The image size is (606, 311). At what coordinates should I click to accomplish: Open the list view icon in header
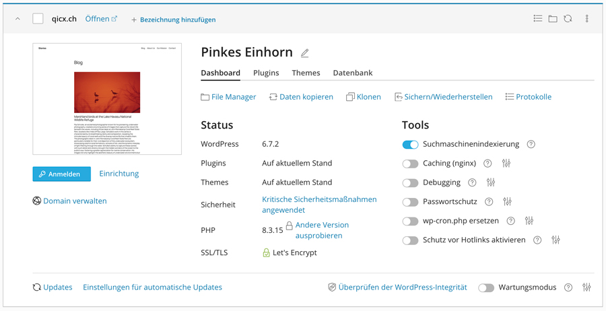[x=538, y=19]
